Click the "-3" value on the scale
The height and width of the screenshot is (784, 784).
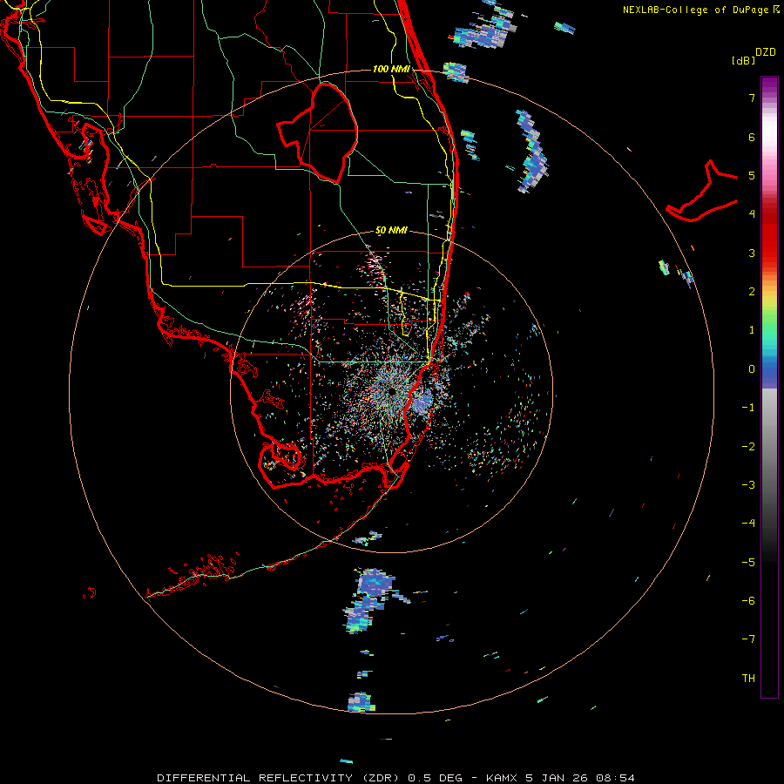tap(748, 485)
